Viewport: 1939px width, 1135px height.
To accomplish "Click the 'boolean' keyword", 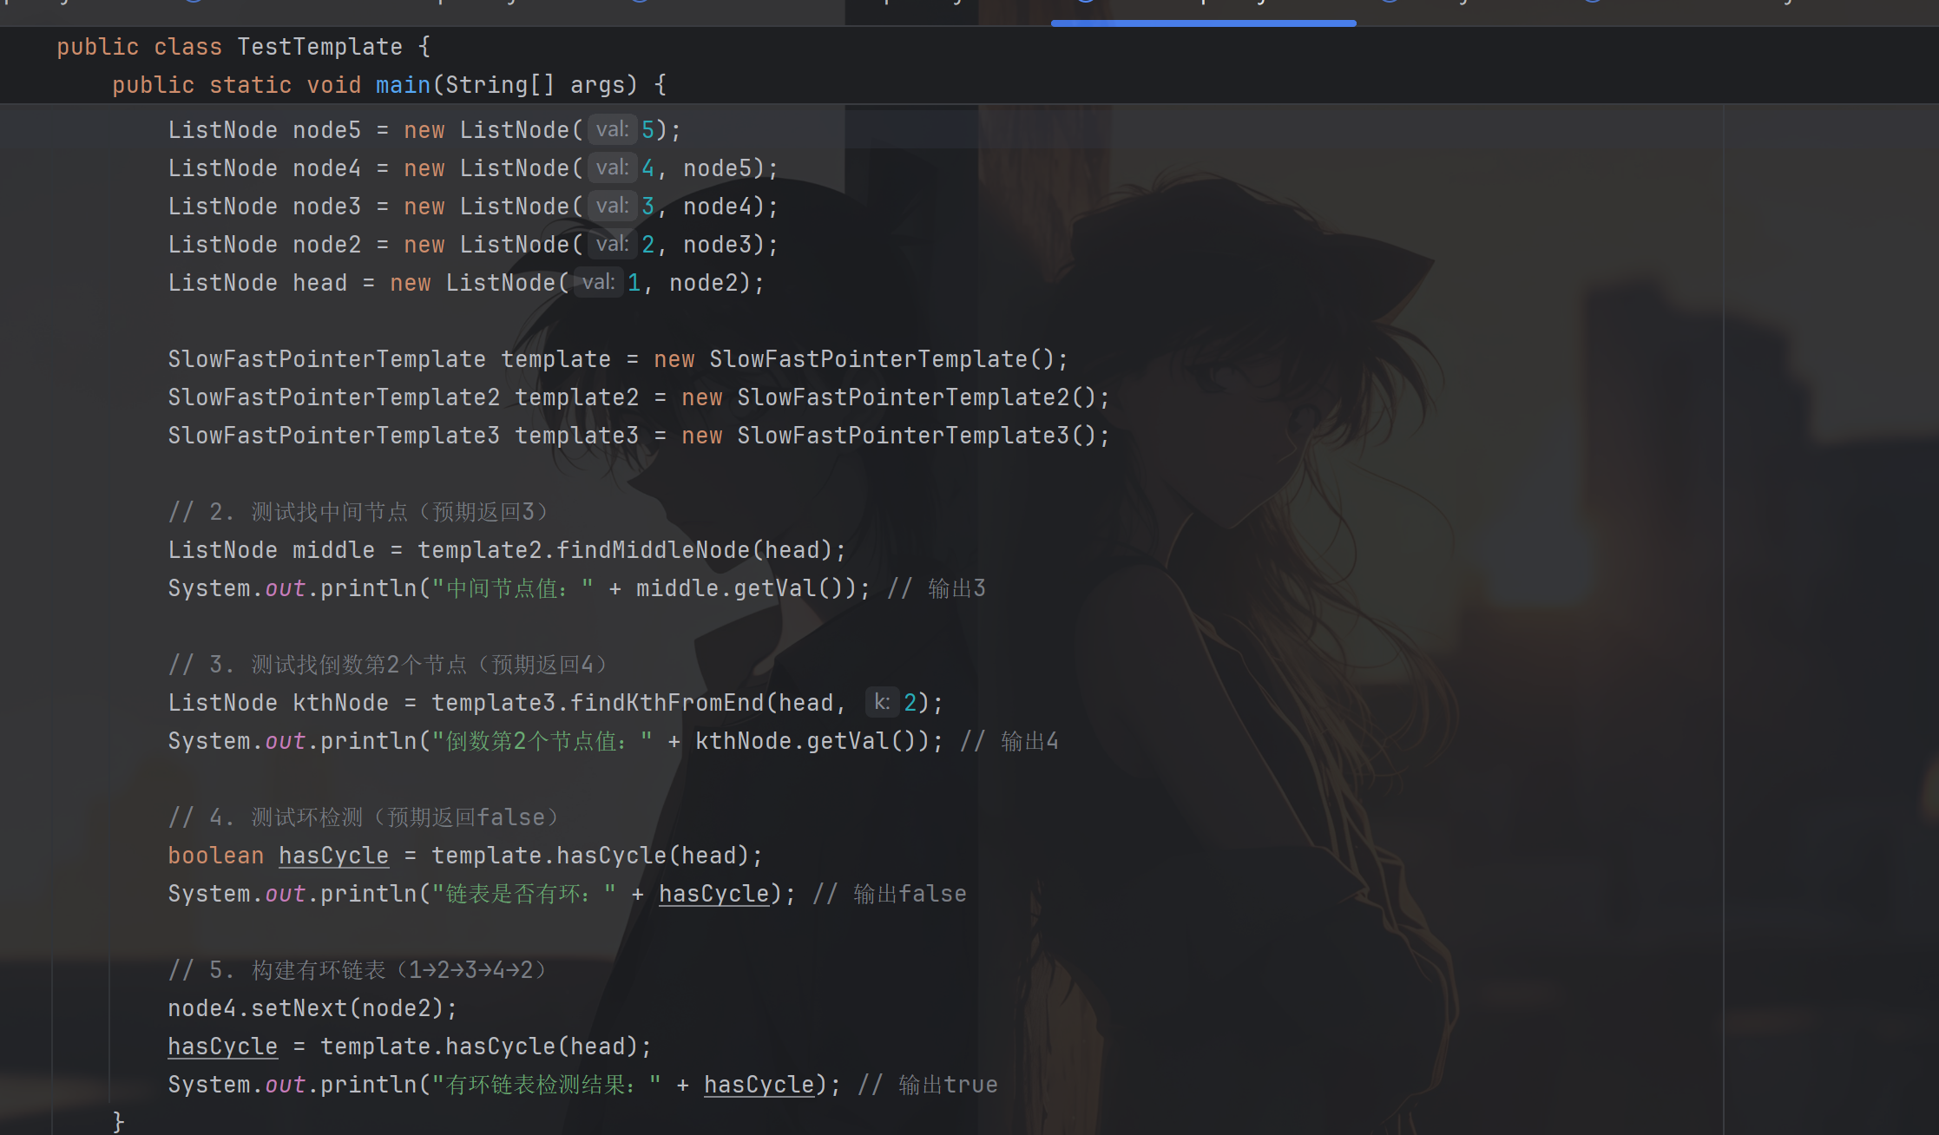I will 215,856.
